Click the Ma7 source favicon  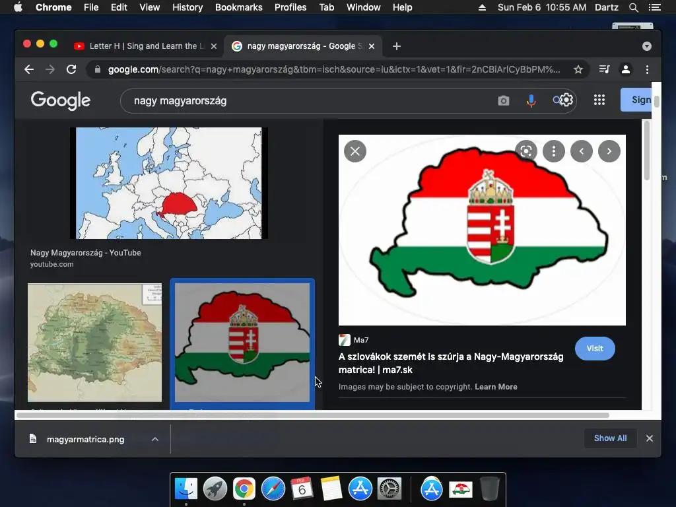345,340
